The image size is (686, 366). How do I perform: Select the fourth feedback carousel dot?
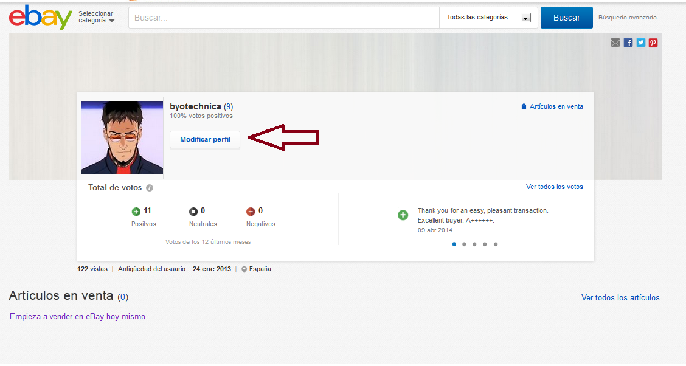point(485,244)
